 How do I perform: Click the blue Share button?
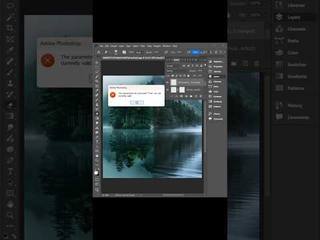(195, 52)
